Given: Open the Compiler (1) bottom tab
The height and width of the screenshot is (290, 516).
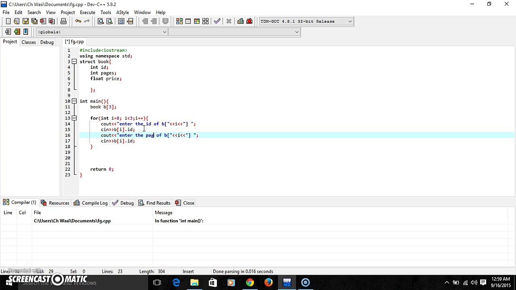Looking at the screenshot, I should tap(20, 203).
